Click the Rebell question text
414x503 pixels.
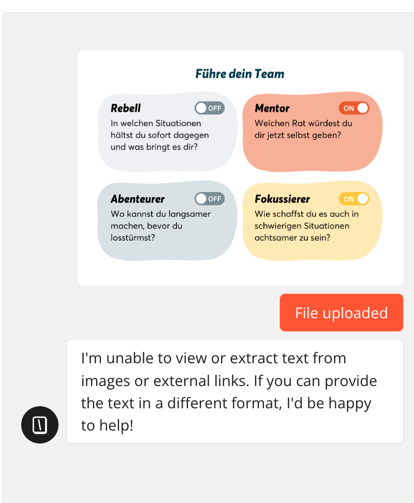tap(159, 135)
